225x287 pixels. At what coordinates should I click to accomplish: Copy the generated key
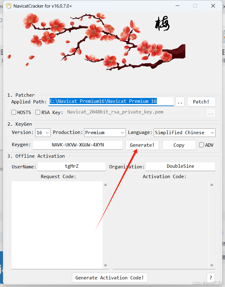pos(179,145)
